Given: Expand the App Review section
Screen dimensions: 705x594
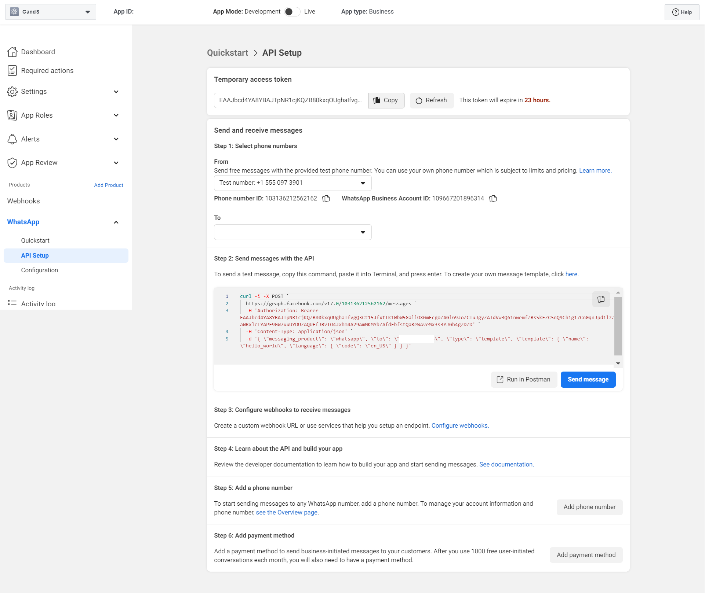Looking at the screenshot, I should [x=116, y=163].
